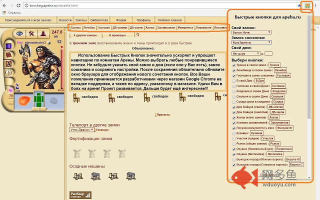Click Присоединиться к игре заново
The image size is (320, 200).
(28, 20)
